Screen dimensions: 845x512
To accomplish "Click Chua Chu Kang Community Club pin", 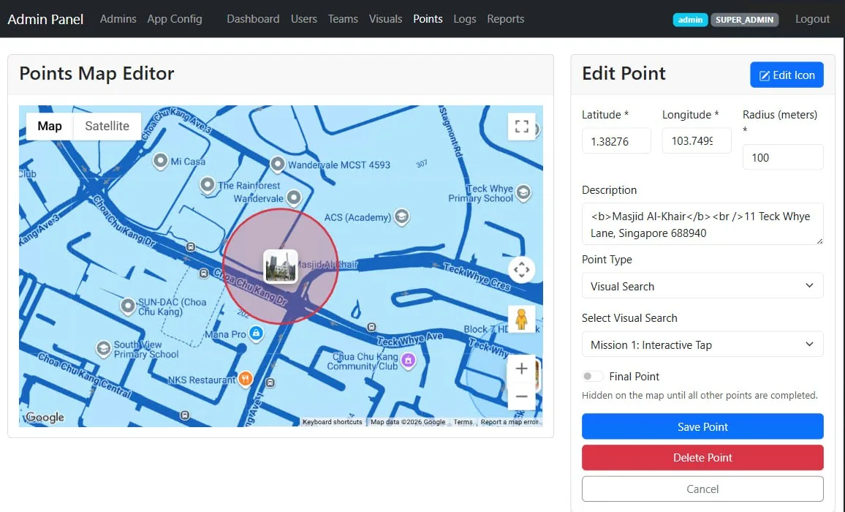I will pos(409,360).
